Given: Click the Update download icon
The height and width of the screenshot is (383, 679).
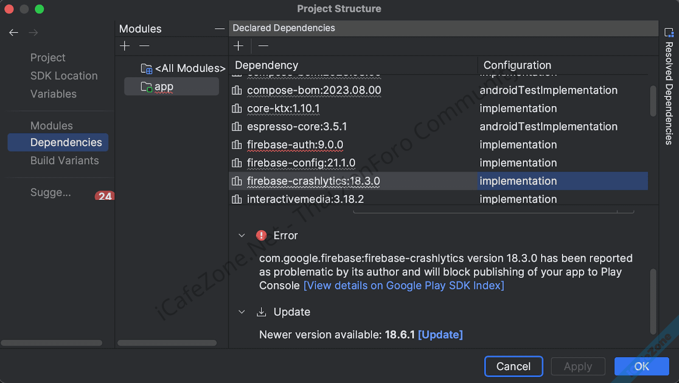Looking at the screenshot, I should [x=261, y=312].
